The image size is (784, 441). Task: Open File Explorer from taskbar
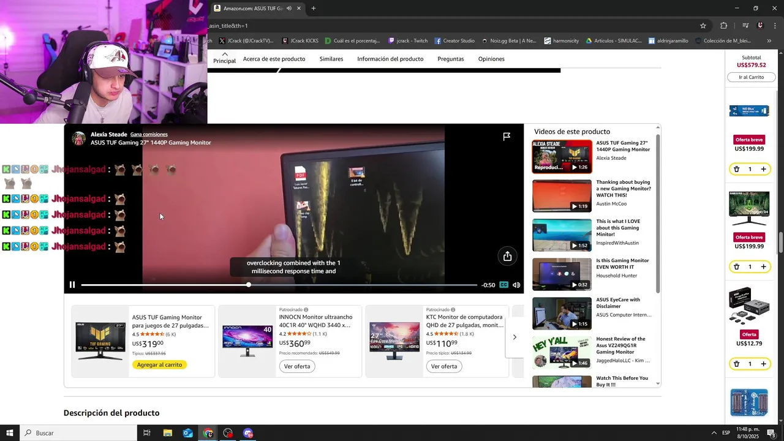(x=168, y=433)
